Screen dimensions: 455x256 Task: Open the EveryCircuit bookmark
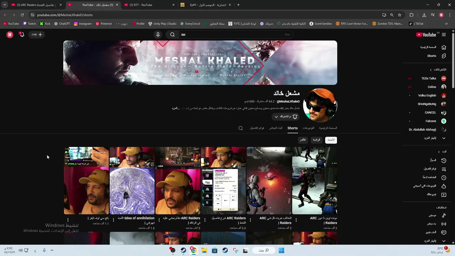coord(190,24)
